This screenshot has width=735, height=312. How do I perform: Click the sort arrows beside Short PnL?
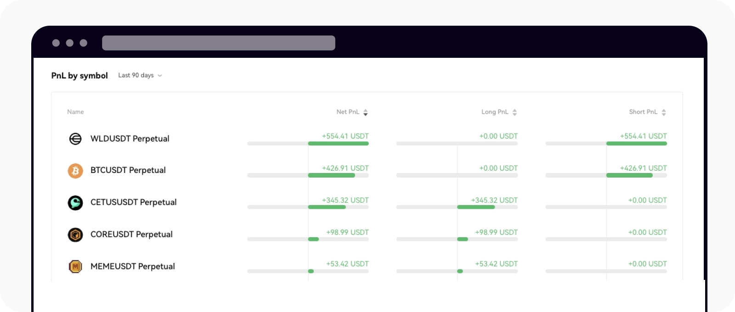663,111
